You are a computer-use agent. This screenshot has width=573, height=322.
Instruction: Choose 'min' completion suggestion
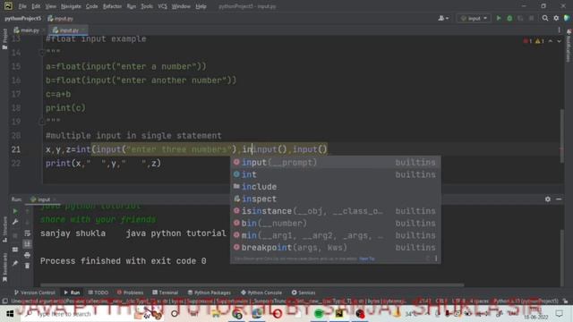click(335, 235)
